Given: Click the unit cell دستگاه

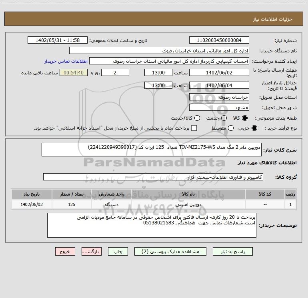Looking at the screenshot, I should [x=111, y=204].
